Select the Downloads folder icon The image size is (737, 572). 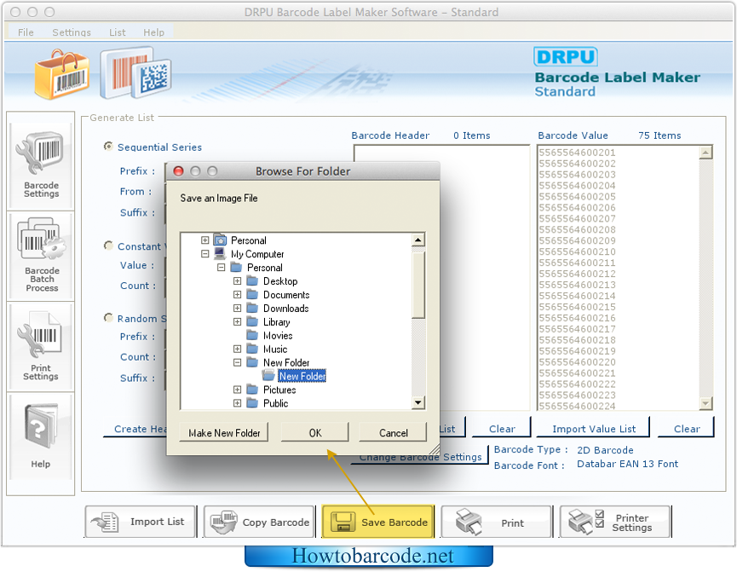252,308
